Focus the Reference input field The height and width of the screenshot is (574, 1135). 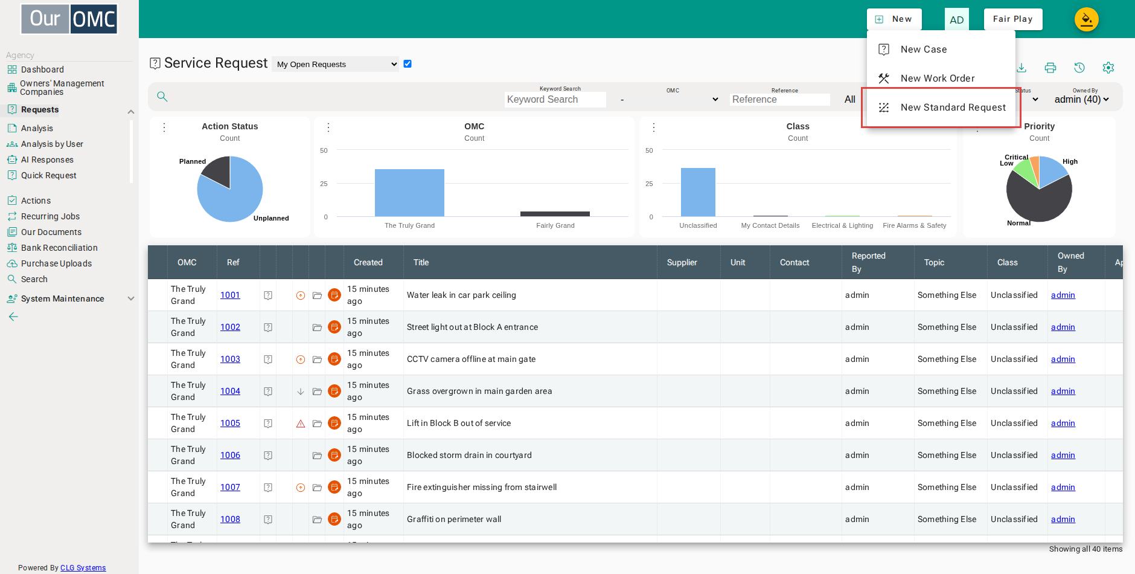pos(780,100)
